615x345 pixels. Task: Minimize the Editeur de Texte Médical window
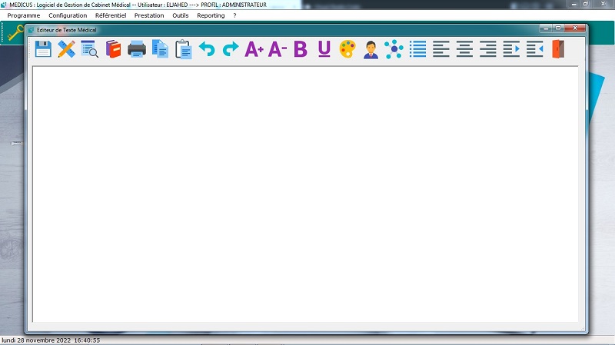coord(546,28)
